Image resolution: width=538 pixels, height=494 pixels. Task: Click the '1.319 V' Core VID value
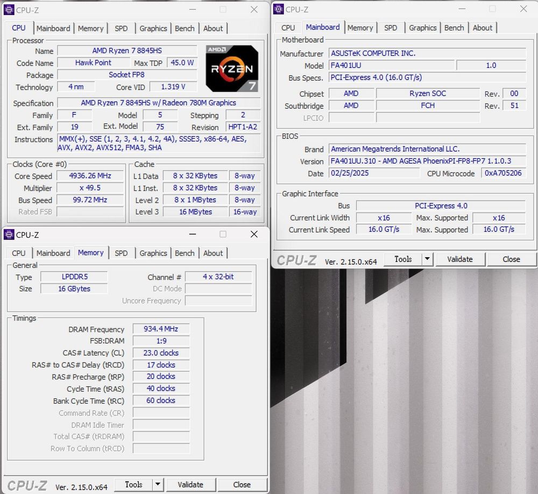click(173, 87)
